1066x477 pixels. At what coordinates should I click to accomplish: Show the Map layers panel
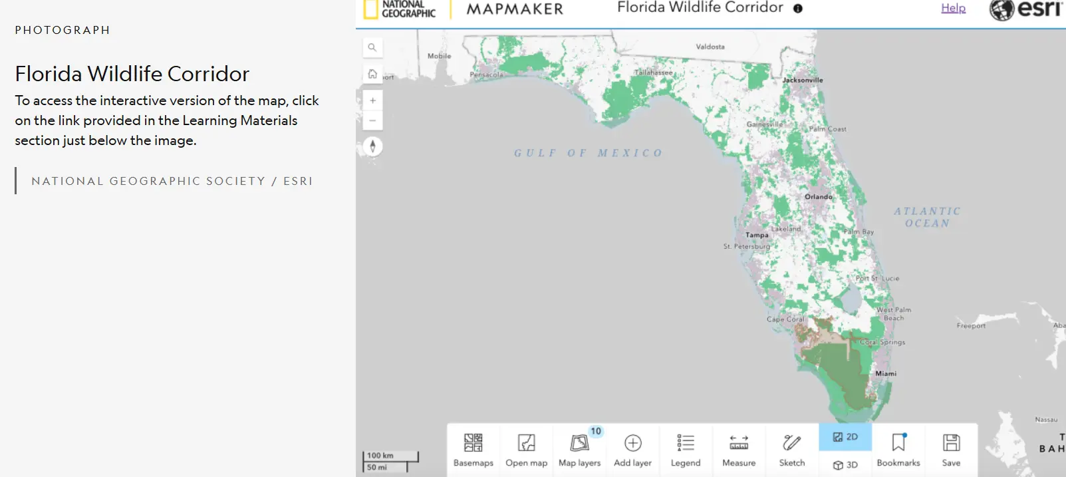point(579,450)
